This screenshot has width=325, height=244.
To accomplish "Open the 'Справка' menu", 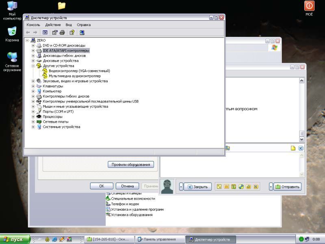I will click(x=84, y=25).
